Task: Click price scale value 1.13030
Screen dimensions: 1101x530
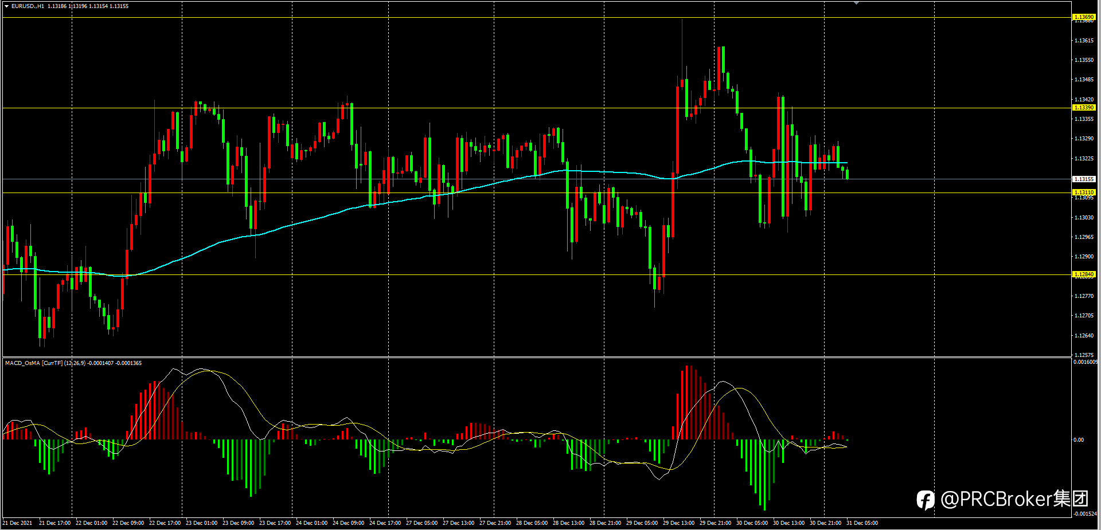Action: 1084,218
